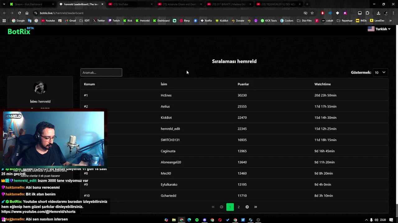Screen dimensions: 398x223
Task: Click the Eylulkarako name cell
Action: [169, 185]
